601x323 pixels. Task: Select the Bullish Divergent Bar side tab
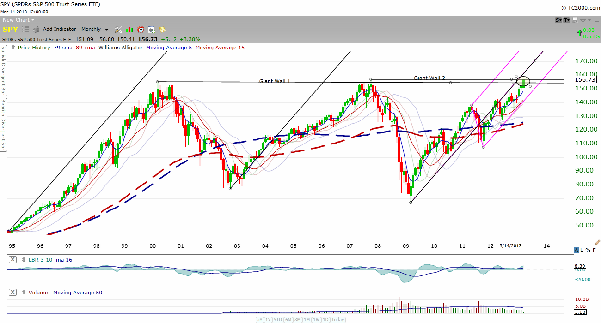point(3,70)
